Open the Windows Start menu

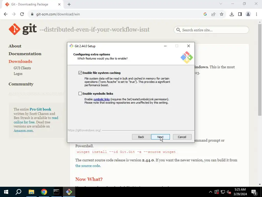(6, 192)
